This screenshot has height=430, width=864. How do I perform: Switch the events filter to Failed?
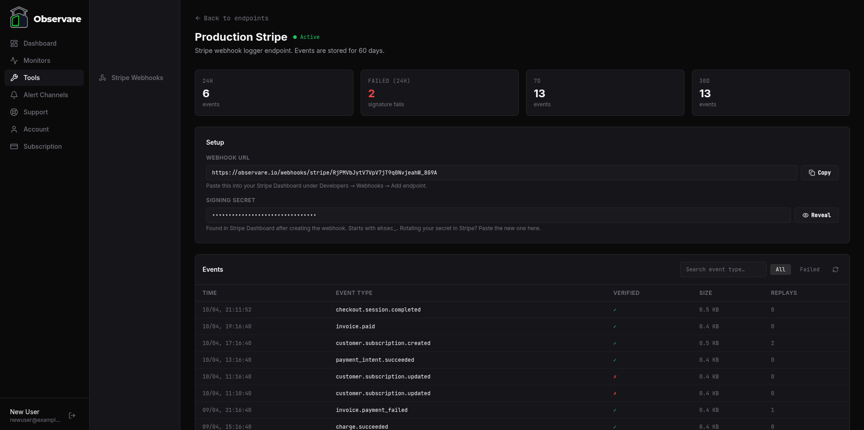pos(810,269)
